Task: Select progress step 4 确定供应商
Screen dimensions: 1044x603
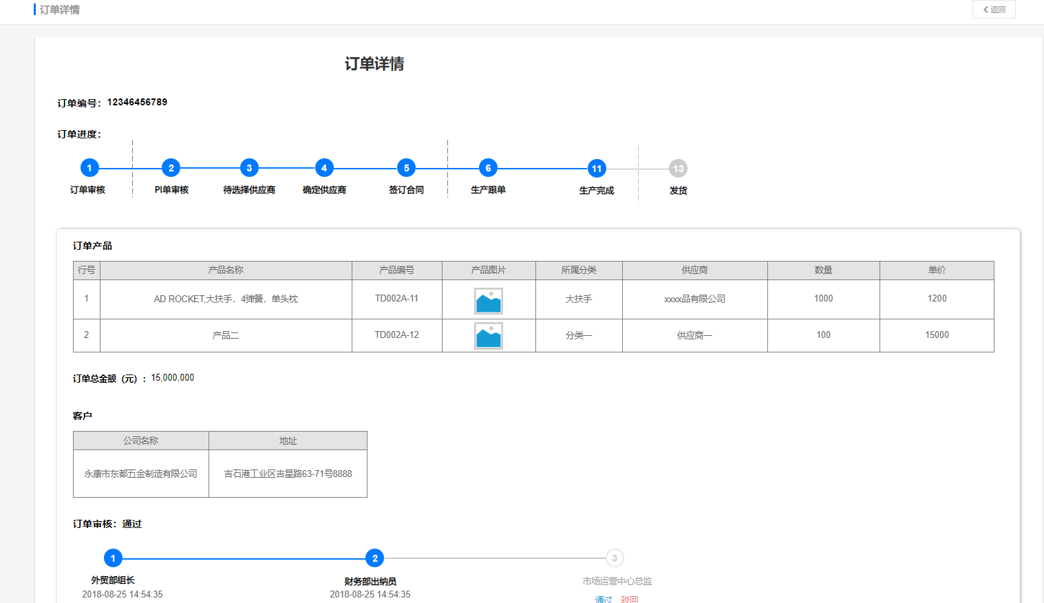Action: click(x=324, y=168)
